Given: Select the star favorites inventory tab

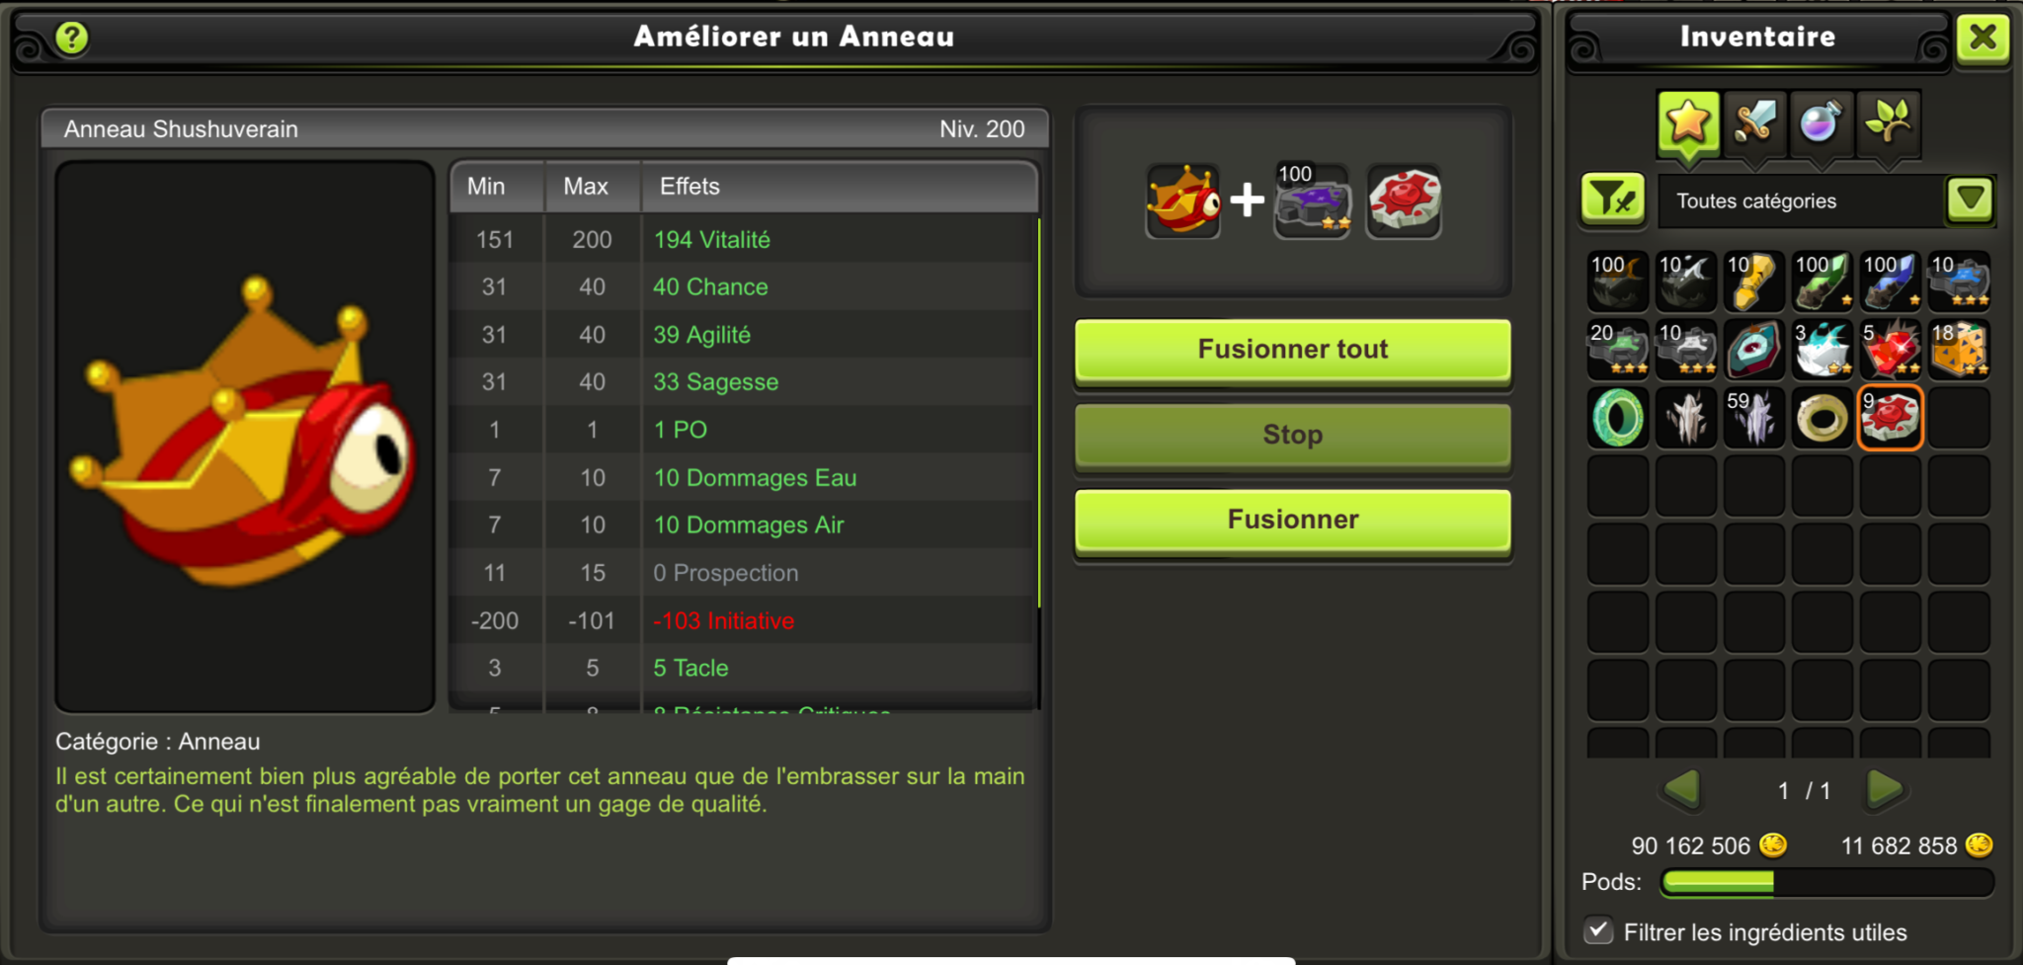Looking at the screenshot, I should pos(1688,123).
